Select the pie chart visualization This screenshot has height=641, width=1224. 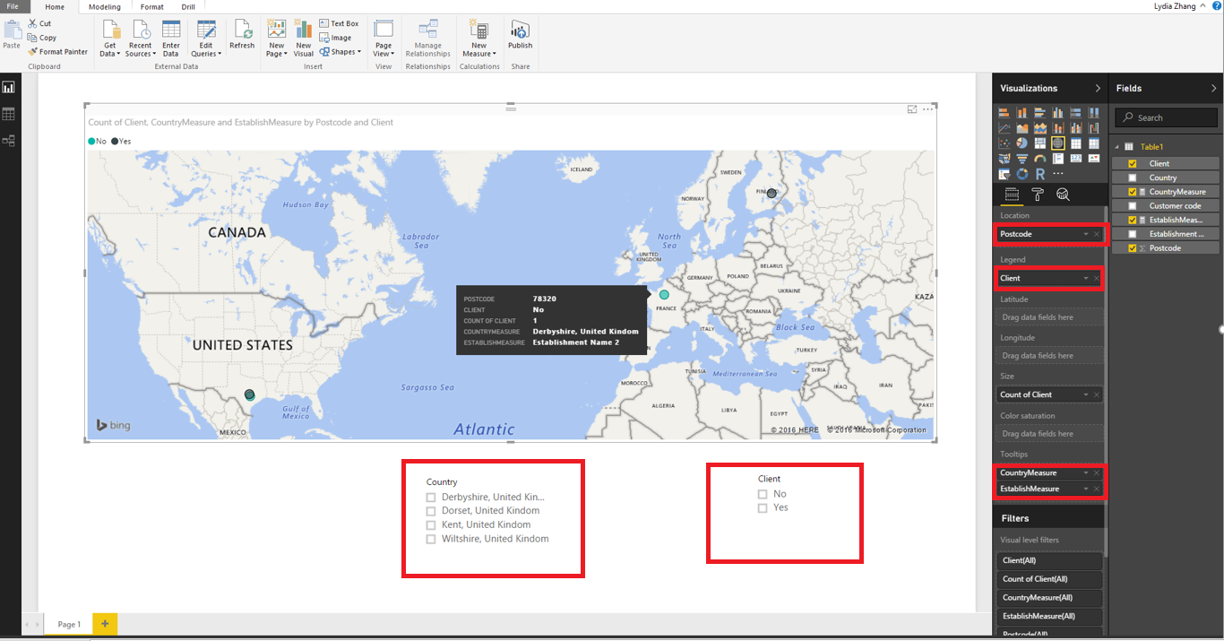pos(1022,143)
